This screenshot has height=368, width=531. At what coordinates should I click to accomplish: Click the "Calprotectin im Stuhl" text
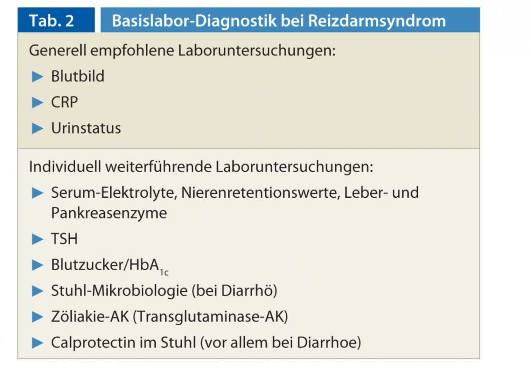124,343
